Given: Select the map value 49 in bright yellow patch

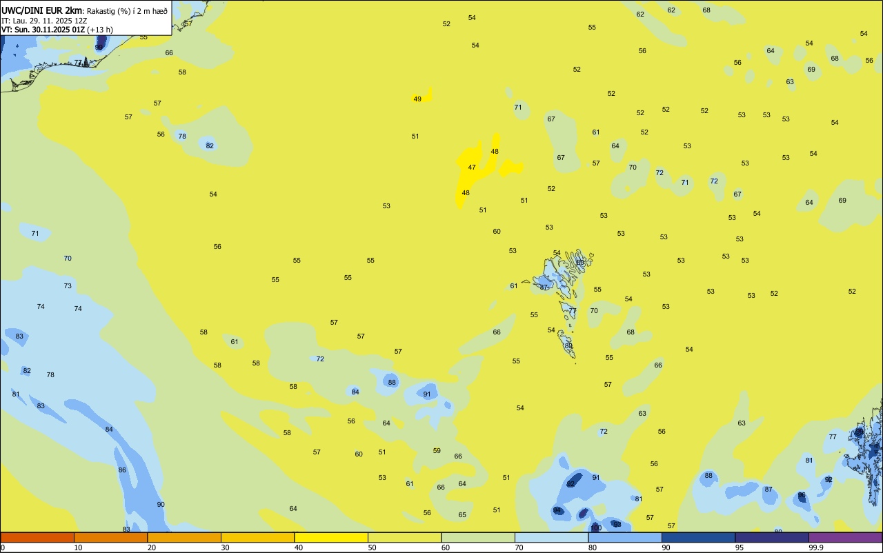Looking at the screenshot, I should [x=417, y=99].
